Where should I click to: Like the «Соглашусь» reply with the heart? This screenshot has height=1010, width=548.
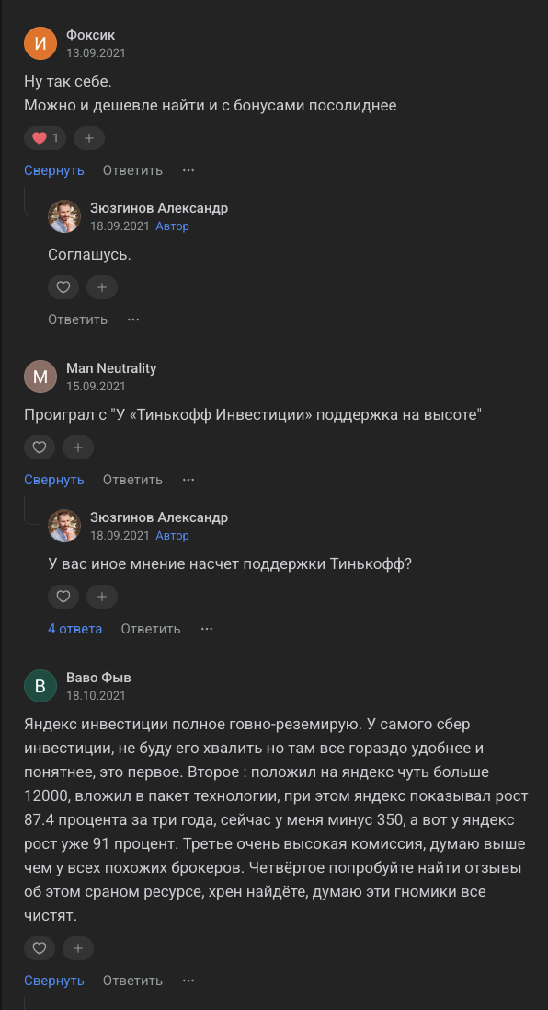tap(63, 287)
